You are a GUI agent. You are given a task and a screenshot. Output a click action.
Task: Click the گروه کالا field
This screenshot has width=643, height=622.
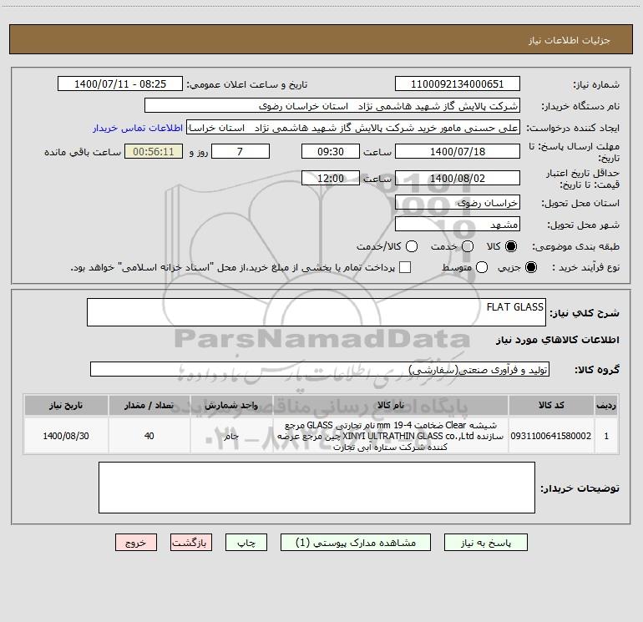point(320,369)
